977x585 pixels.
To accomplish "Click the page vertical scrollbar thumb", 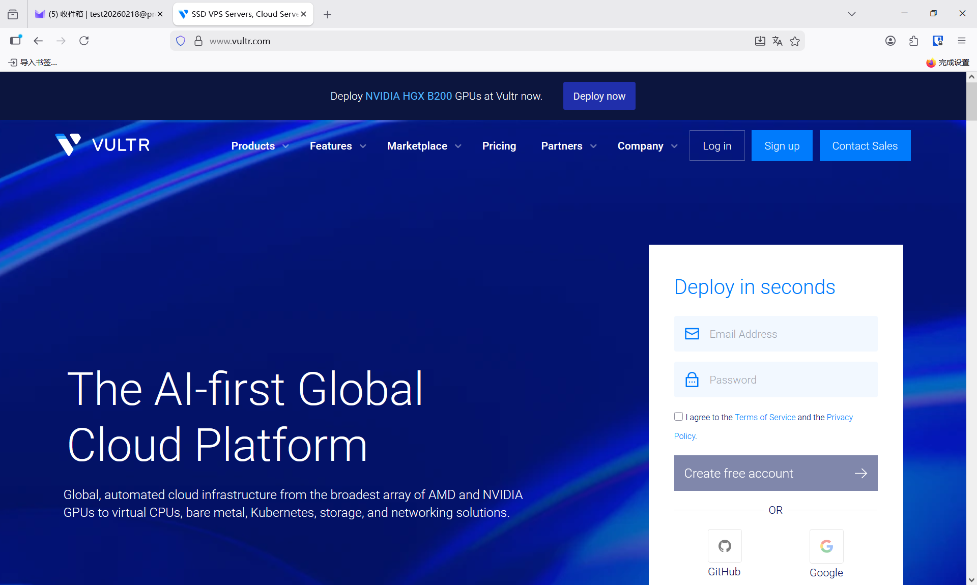I will tap(971, 102).
